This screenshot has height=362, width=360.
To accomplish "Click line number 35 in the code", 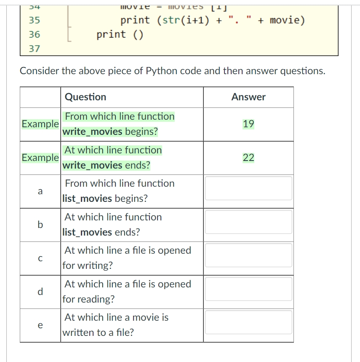I will 34,20.
